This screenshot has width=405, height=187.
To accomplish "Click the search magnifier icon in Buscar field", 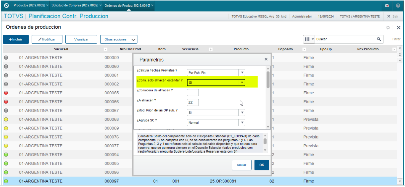I will click(x=379, y=39).
